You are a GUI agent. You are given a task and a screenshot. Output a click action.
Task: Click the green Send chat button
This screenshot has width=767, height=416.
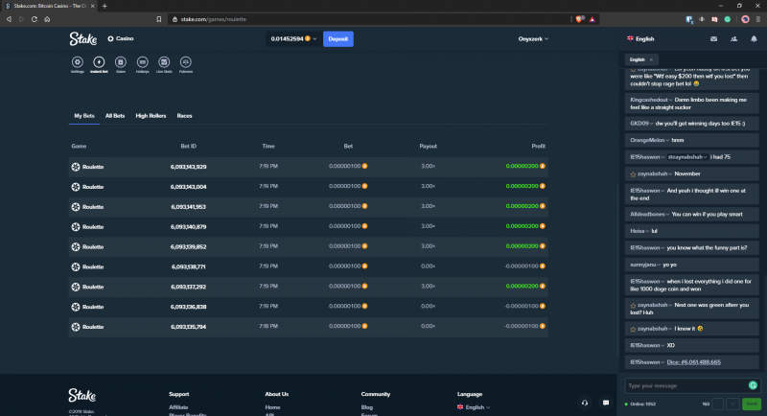point(752,404)
